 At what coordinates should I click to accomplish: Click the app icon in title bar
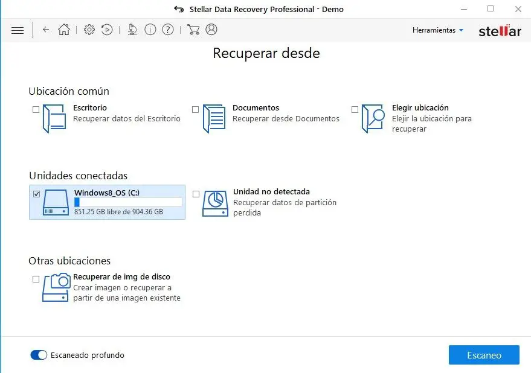pos(179,9)
